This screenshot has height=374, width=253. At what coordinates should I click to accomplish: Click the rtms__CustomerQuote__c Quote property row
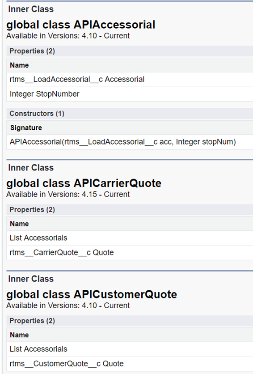(x=130, y=364)
